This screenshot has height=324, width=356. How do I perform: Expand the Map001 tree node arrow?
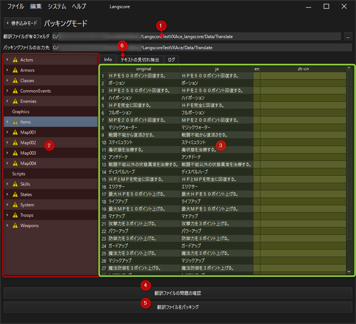7,132
